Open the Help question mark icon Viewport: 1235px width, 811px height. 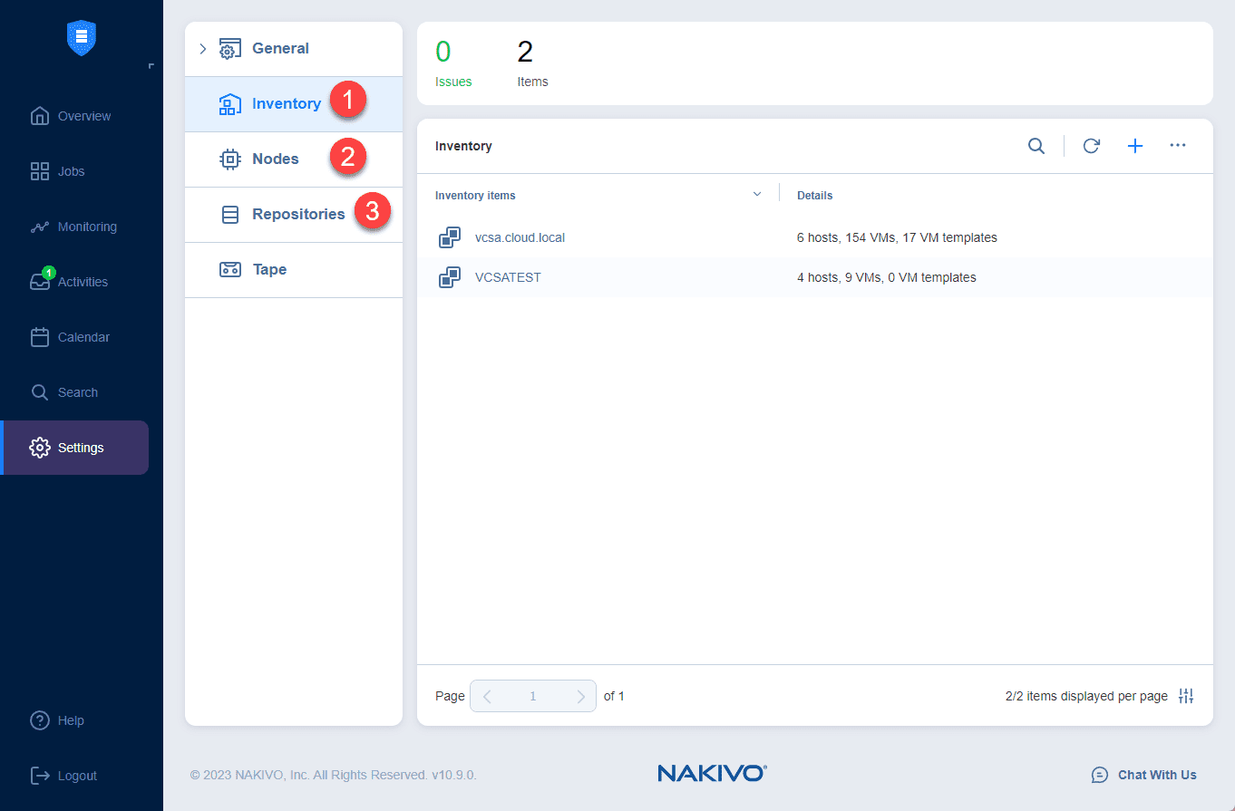click(x=40, y=720)
